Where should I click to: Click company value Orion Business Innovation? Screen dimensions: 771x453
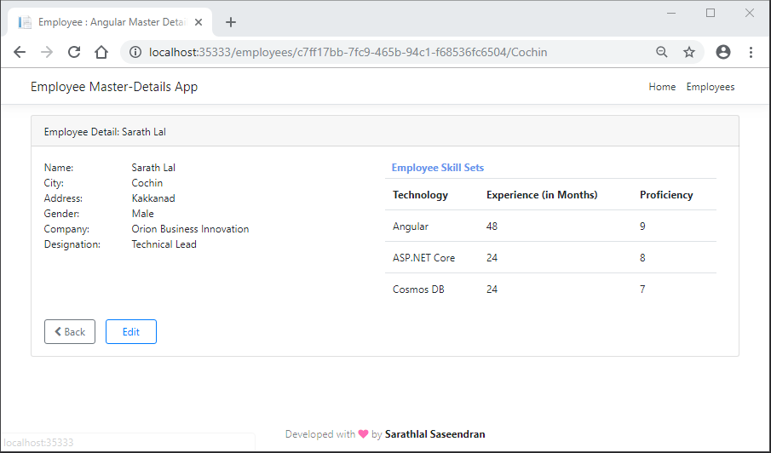[x=190, y=229]
